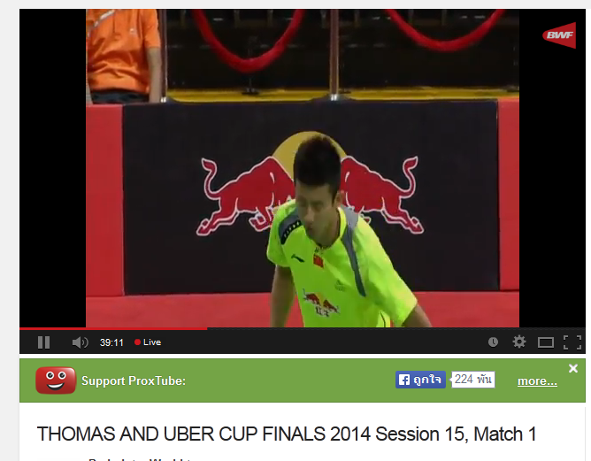The width and height of the screenshot is (591, 461).
Task: Click the video frame showing the player
Action: (x=303, y=168)
